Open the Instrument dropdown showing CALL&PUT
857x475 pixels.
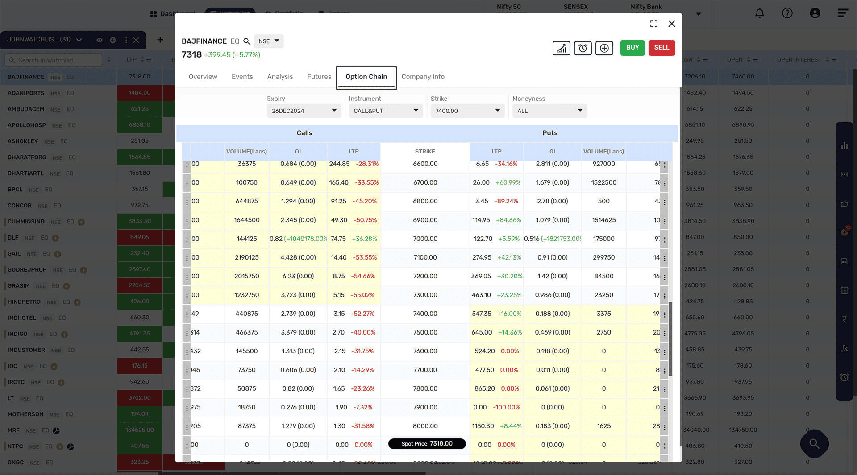pos(386,111)
